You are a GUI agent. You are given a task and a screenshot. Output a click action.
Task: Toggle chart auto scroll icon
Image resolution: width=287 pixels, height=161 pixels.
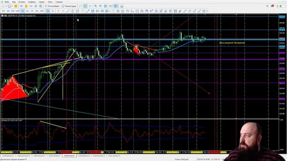[x=111, y=6]
